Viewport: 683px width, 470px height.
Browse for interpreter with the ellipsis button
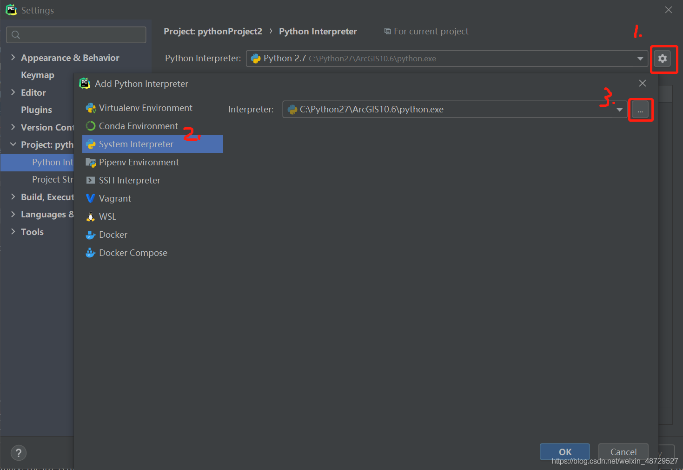pos(641,110)
